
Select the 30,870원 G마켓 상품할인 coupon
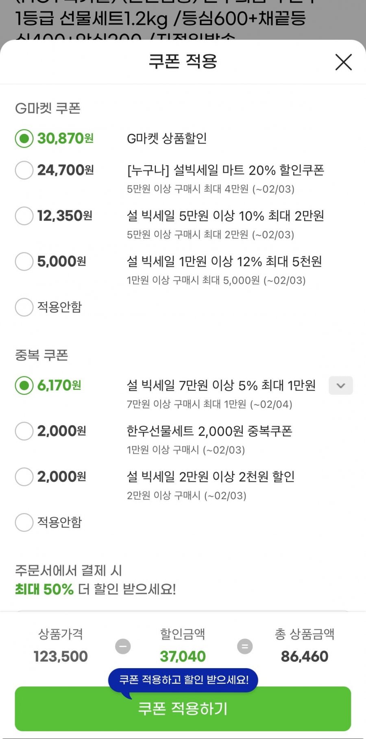[x=24, y=139]
